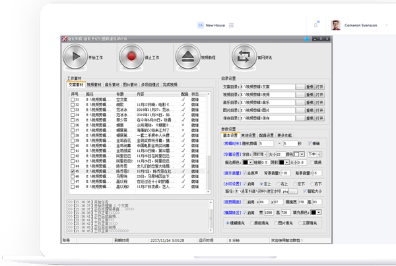Browse for 文案目录 with the ... button
The image size is (396, 266).
pos(300,86)
